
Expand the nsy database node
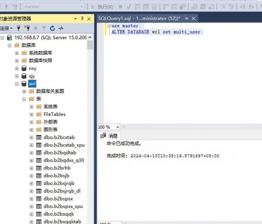click(x=17, y=69)
